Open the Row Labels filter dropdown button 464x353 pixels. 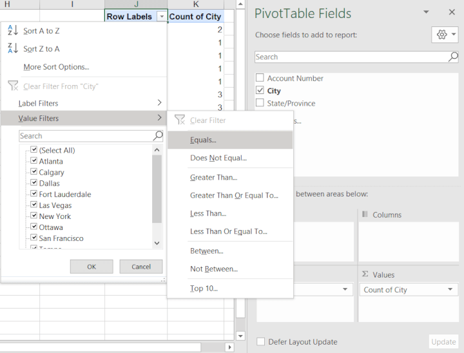coord(161,17)
